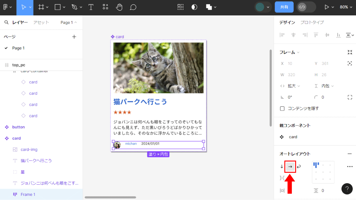Click the align left icon
Screen dimensions: 356x200
tap(282, 35)
